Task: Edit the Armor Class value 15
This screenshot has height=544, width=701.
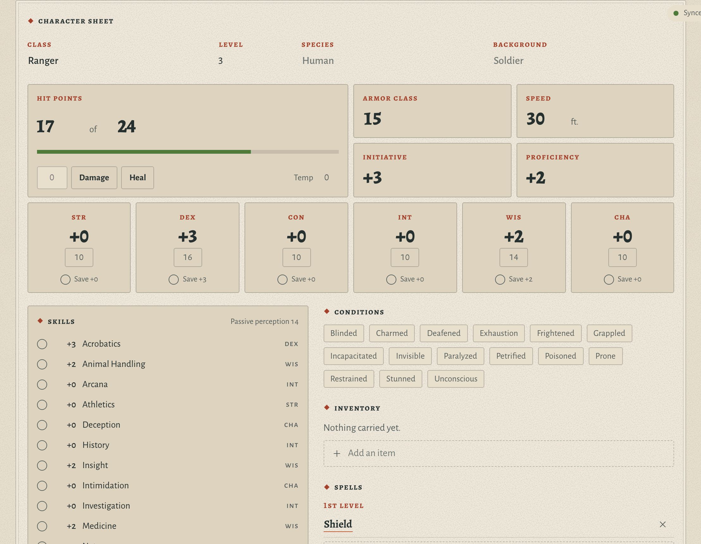Action: (x=372, y=119)
